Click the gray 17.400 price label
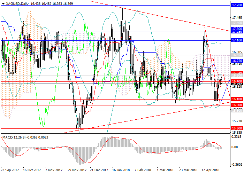This screenshot has width=244, height=174. pyautogui.click(x=237, y=23)
